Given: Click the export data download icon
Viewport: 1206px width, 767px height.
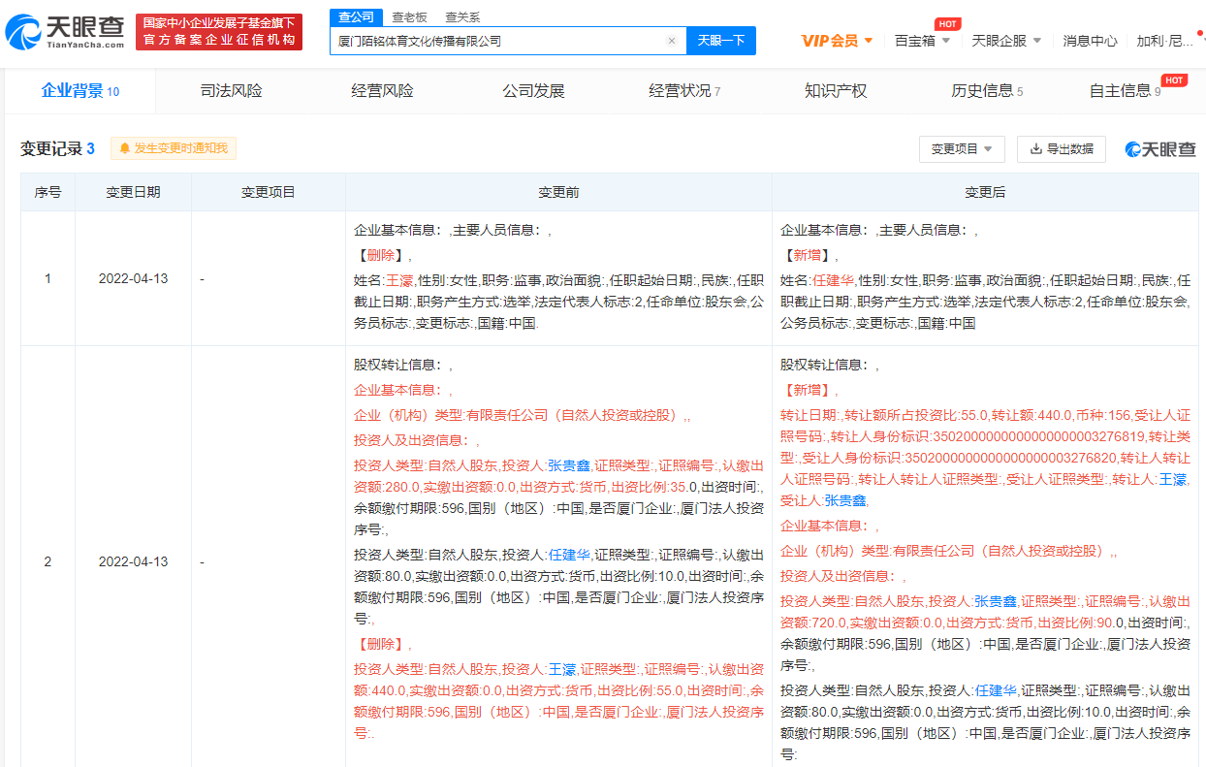Looking at the screenshot, I should tap(1035, 149).
